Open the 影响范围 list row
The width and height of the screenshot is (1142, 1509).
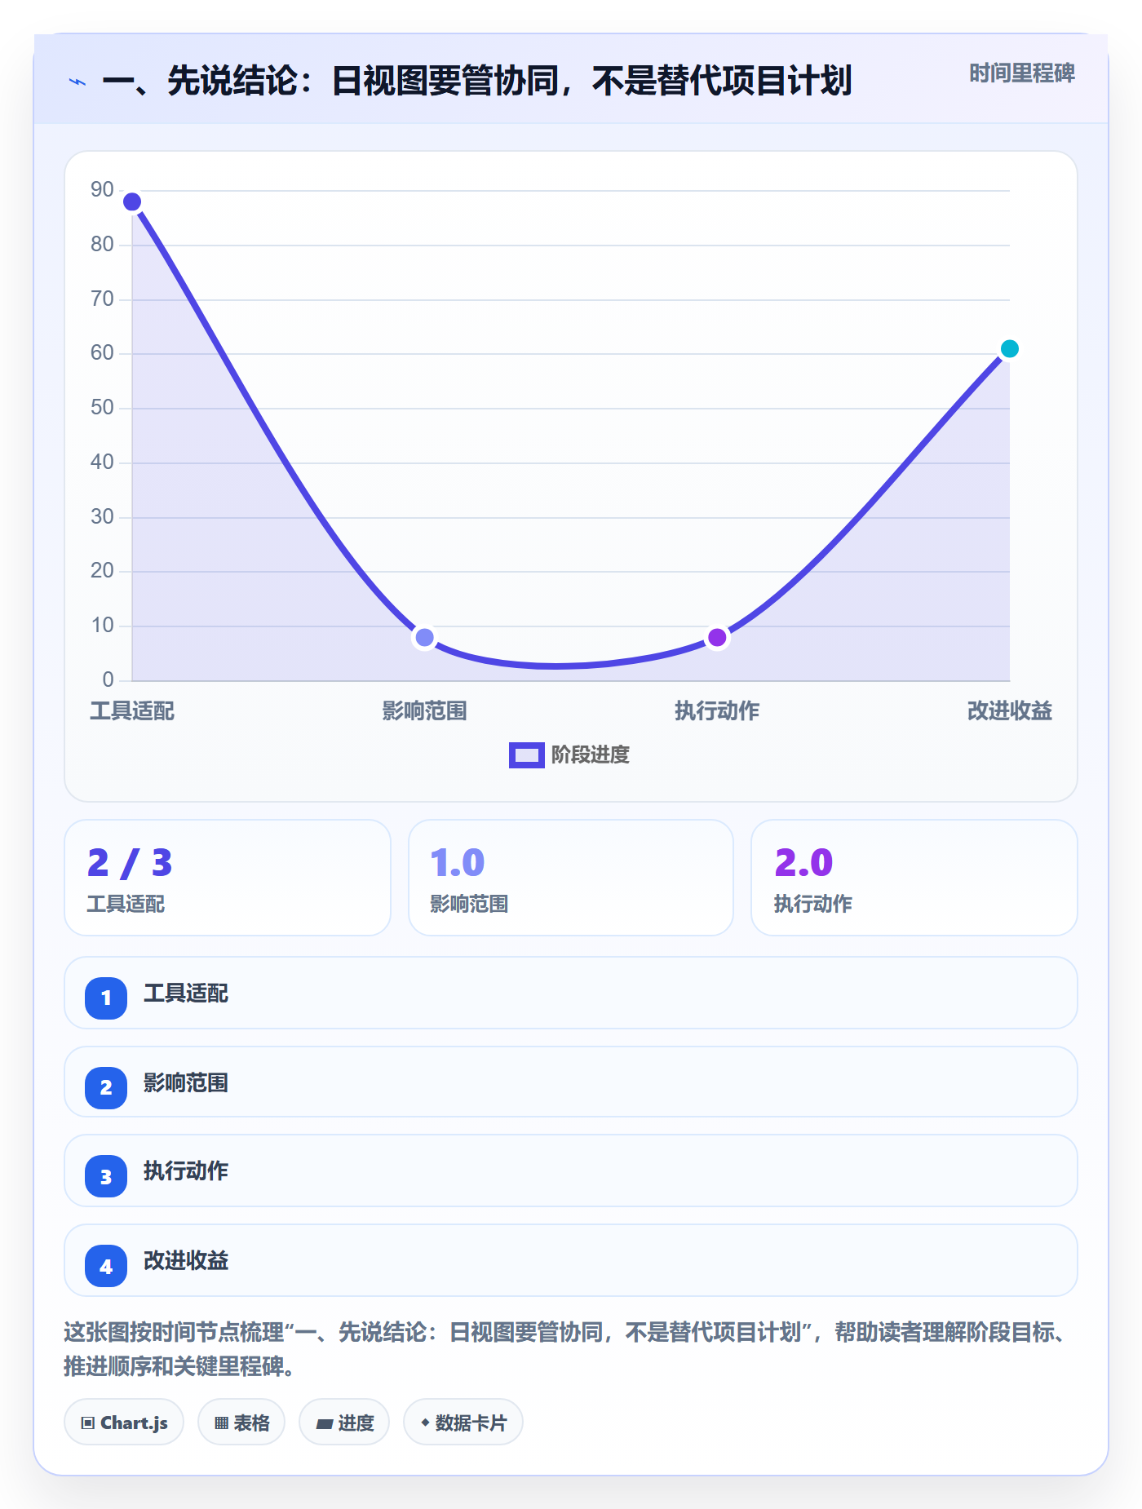click(x=571, y=1082)
